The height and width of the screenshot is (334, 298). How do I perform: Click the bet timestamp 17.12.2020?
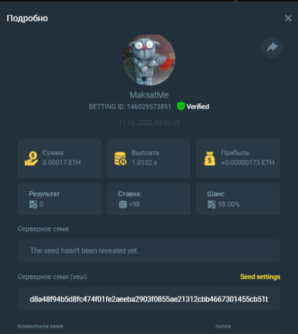point(149,123)
